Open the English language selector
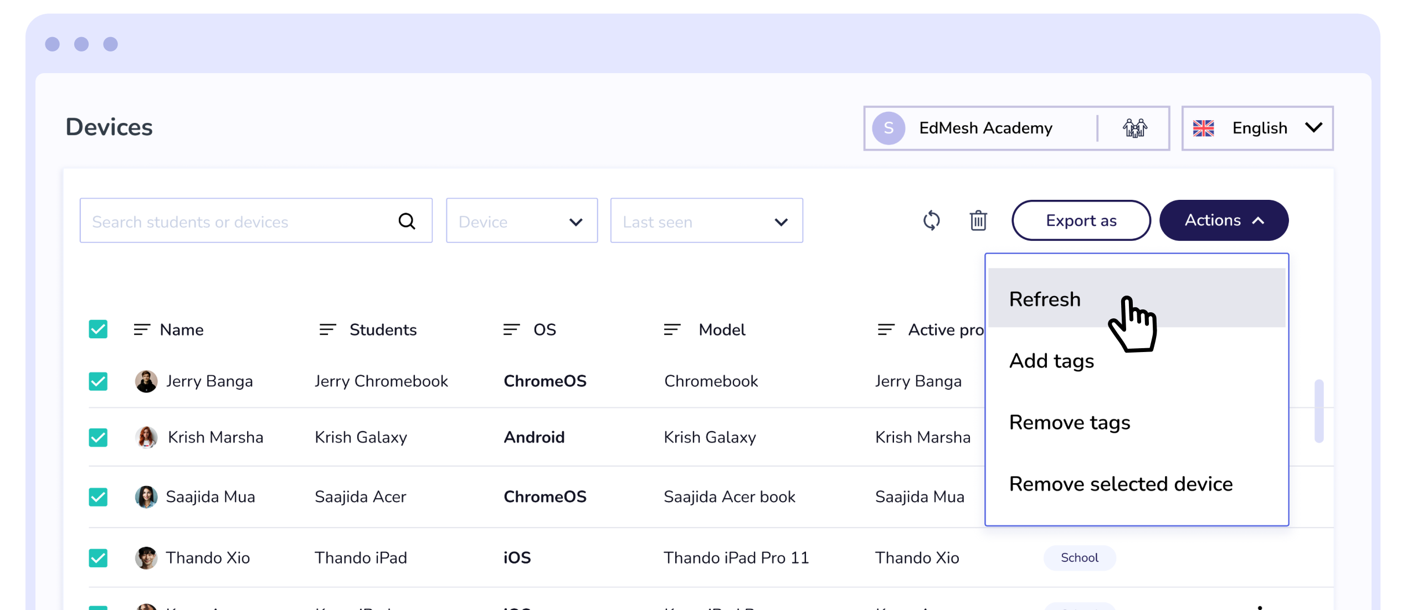Image resolution: width=1407 pixels, height=610 pixels. point(1257,128)
